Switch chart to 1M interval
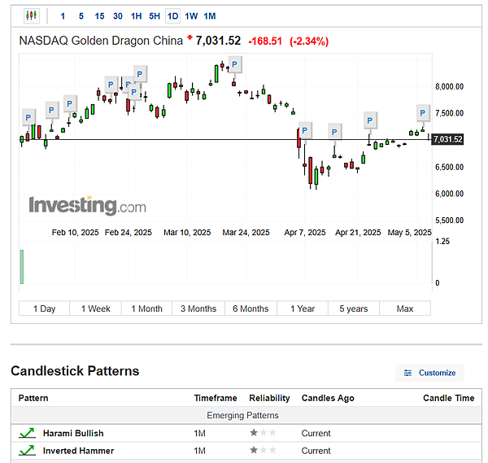The image size is (488, 463). 210,16
